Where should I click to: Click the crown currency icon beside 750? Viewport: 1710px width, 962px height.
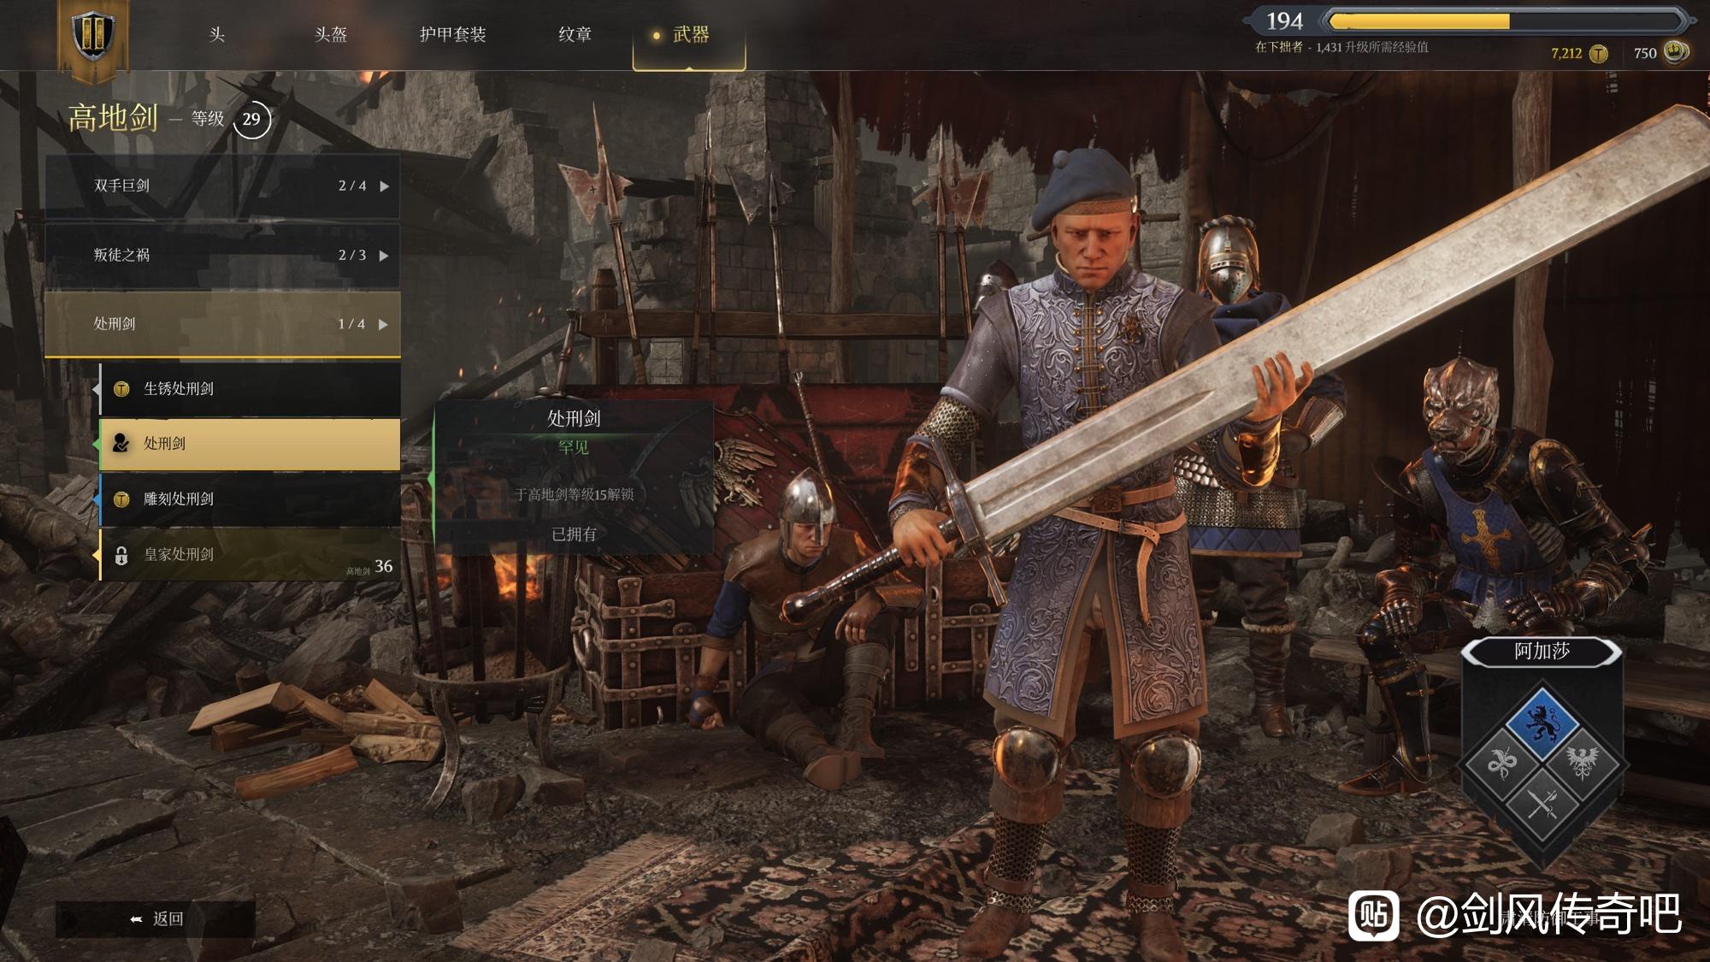(x=1676, y=52)
